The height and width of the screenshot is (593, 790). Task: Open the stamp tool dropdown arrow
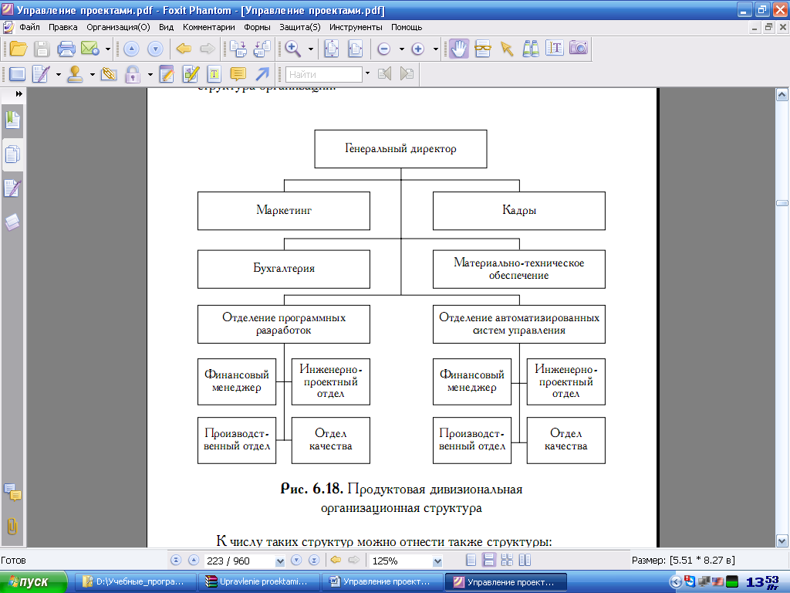point(93,75)
